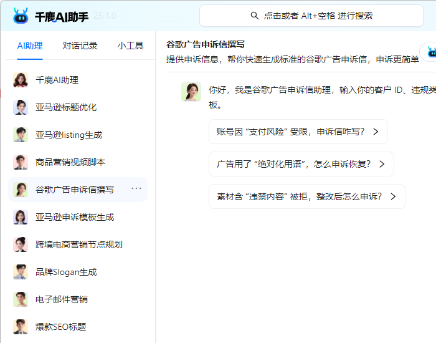436x343 pixels.
Task: Open the 亚马逊listing生成 assistant
Action: pos(69,135)
